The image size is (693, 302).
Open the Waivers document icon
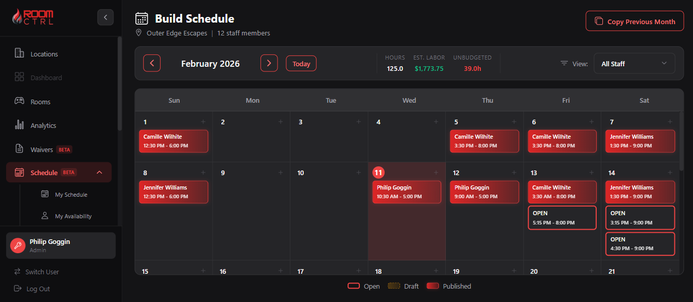click(20, 149)
